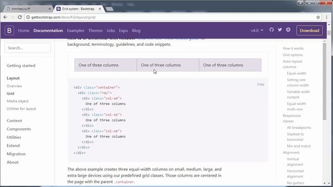The image size is (333, 187).
Task: Expand the Migration sidebar section
Action: 16,154
